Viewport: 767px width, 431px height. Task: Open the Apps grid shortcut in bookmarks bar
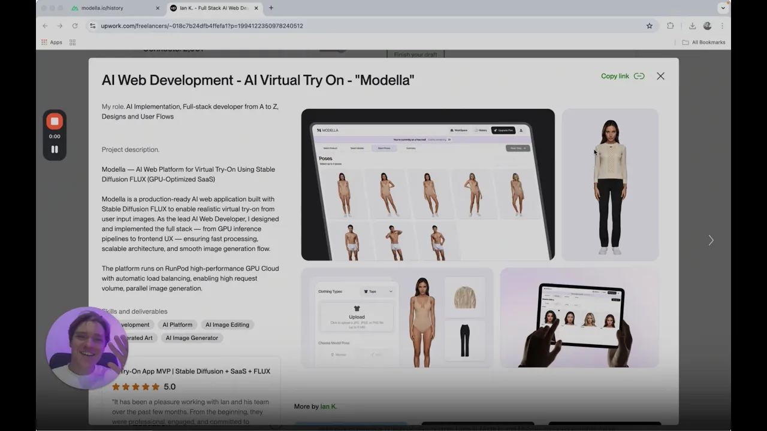tap(52, 43)
